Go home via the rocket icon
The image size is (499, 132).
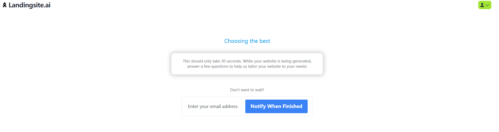tap(4, 5)
